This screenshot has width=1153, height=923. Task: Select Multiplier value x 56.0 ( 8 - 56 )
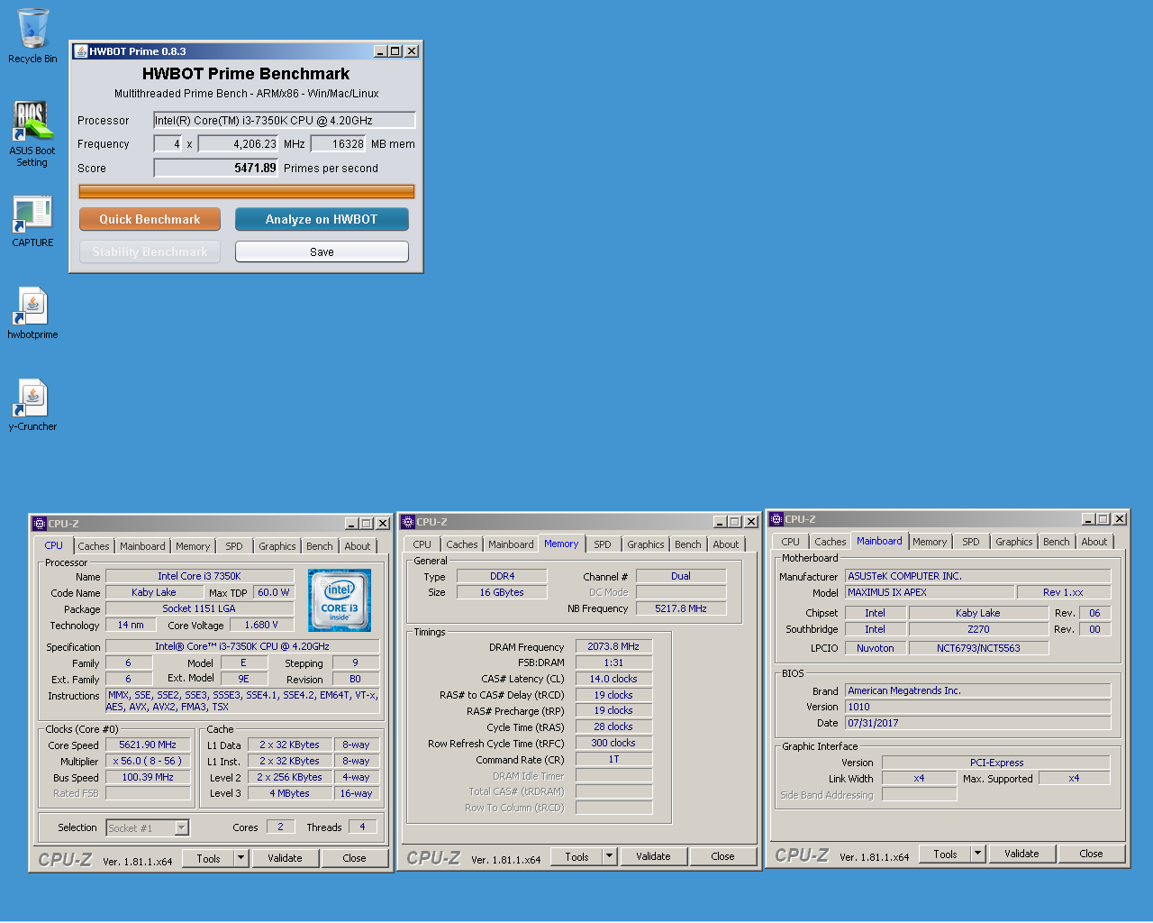[x=148, y=761]
